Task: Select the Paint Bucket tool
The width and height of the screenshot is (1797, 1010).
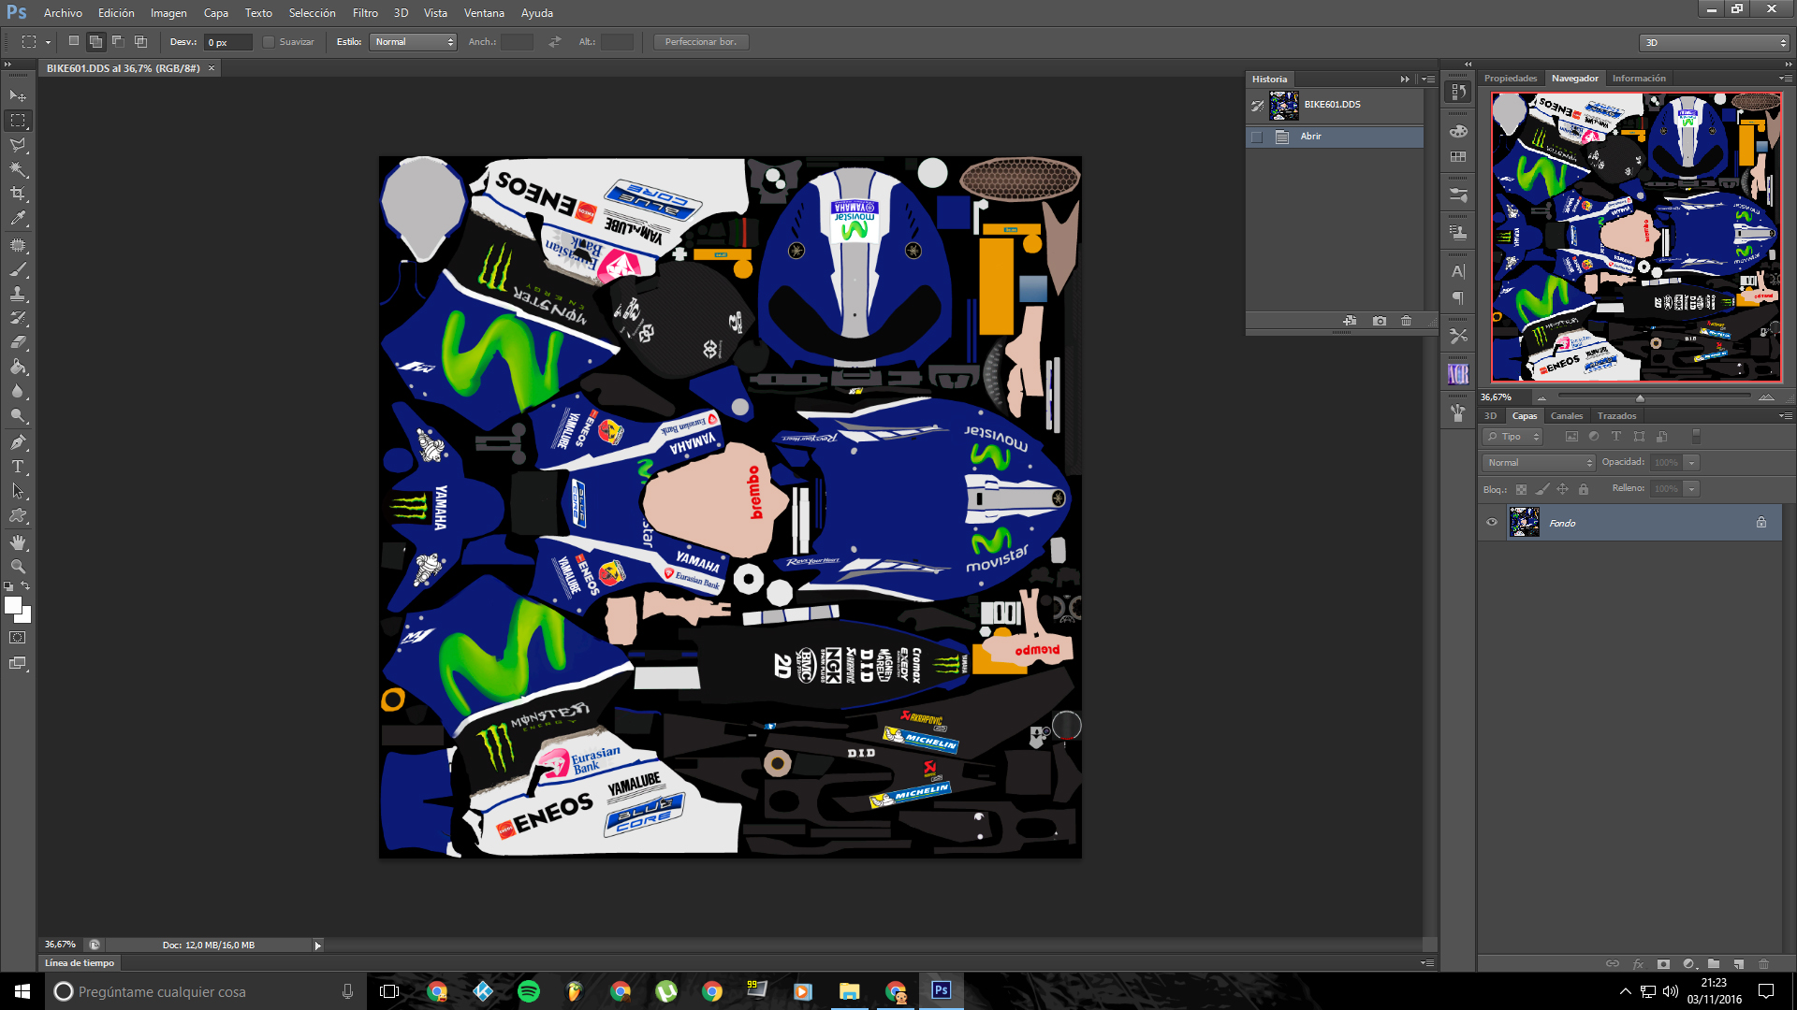Action: (18, 367)
